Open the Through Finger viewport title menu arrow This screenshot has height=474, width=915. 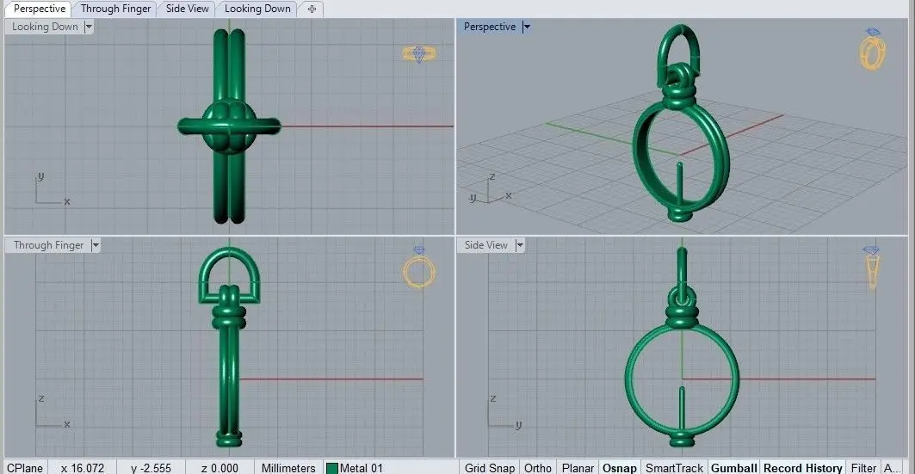[x=96, y=245]
